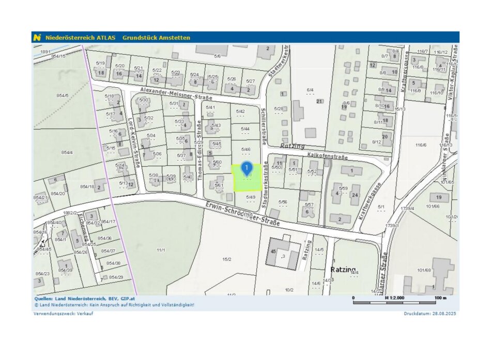Viewport: 491px width, 347px height.
Task: Click the 'Alexander-Meissner-Straße' street label
Action: [x=176, y=93]
